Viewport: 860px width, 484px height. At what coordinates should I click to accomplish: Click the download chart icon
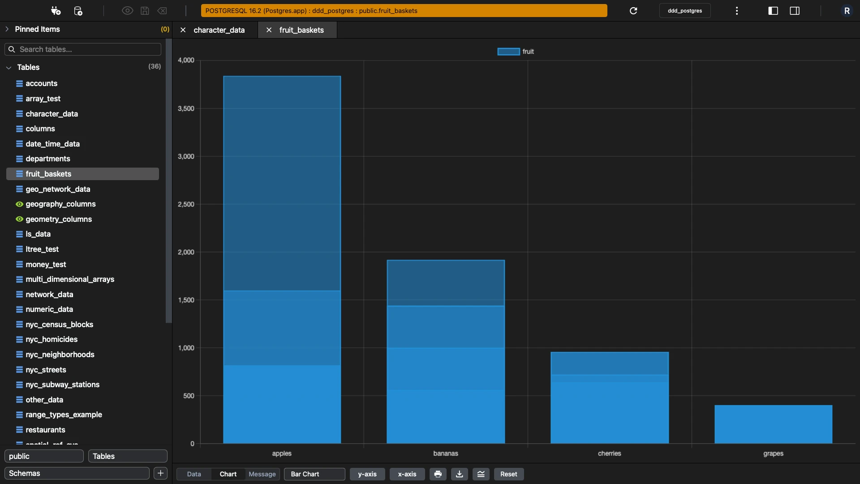(460, 474)
